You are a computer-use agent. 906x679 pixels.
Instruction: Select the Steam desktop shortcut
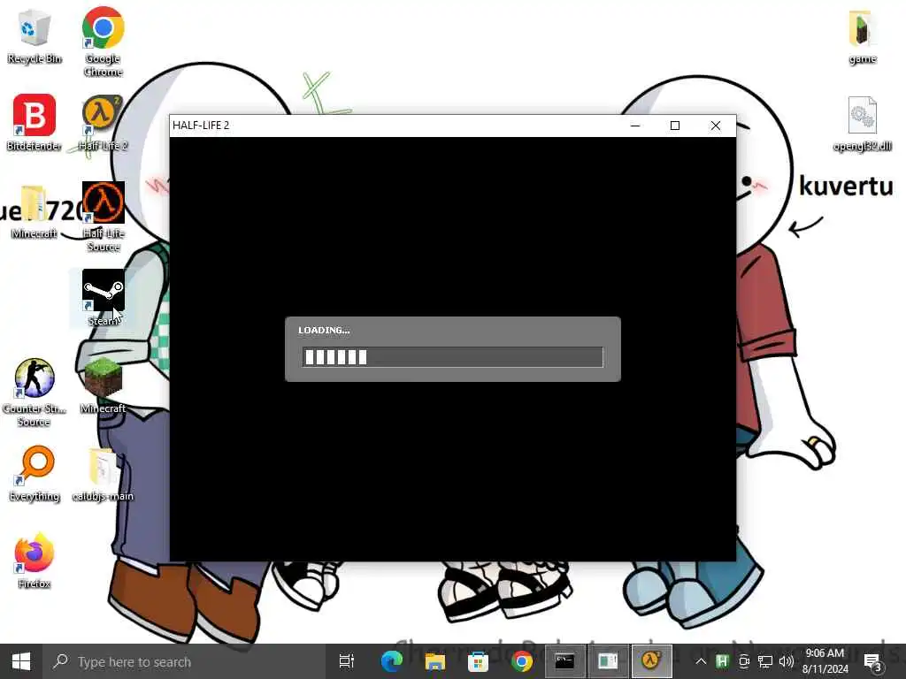[103, 298]
